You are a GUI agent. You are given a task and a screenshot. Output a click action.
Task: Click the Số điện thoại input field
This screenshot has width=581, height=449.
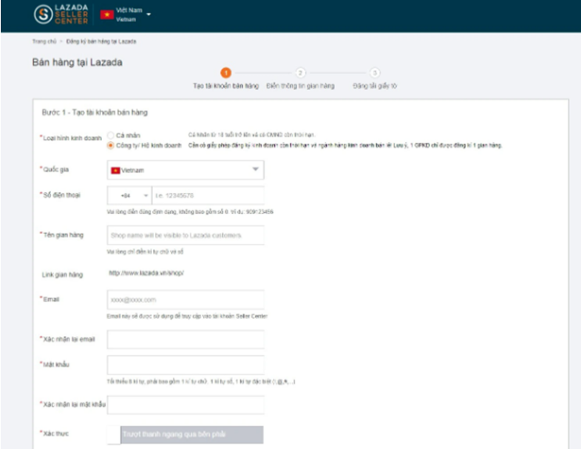[208, 196]
